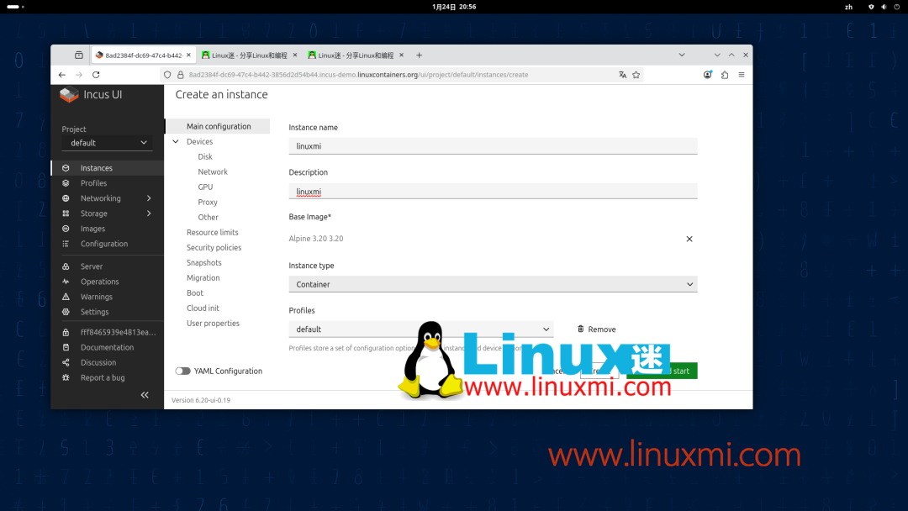This screenshot has width=908, height=511.
Task: Open the zh input method indicator
Action: [848, 7]
